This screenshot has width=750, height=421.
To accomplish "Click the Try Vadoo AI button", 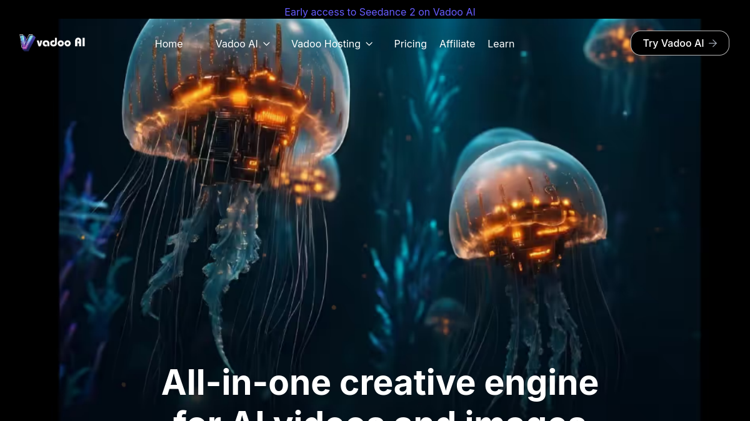I will pos(680,43).
